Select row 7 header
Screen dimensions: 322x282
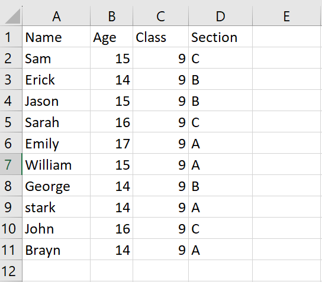(x=11, y=164)
